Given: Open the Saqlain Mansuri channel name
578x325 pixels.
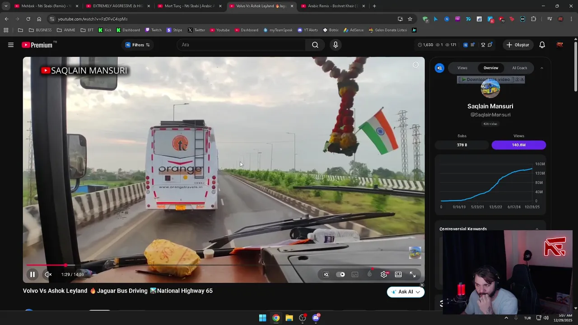Looking at the screenshot, I should point(490,106).
